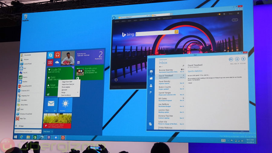
Task: Open the Folders icon in Mail sidebar
Action: click(x=151, y=78)
